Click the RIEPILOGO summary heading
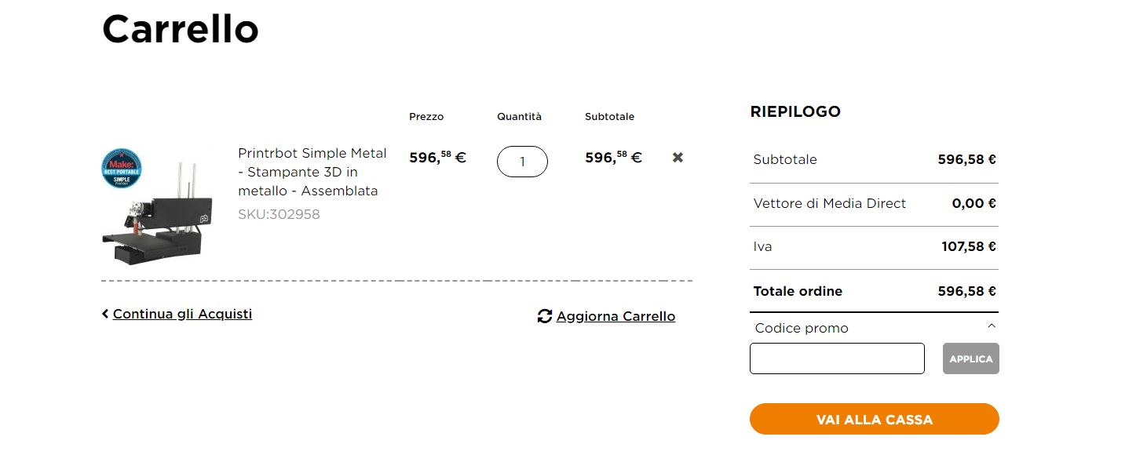The height and width of the screenshot is (473, 1147). point(795,111)
